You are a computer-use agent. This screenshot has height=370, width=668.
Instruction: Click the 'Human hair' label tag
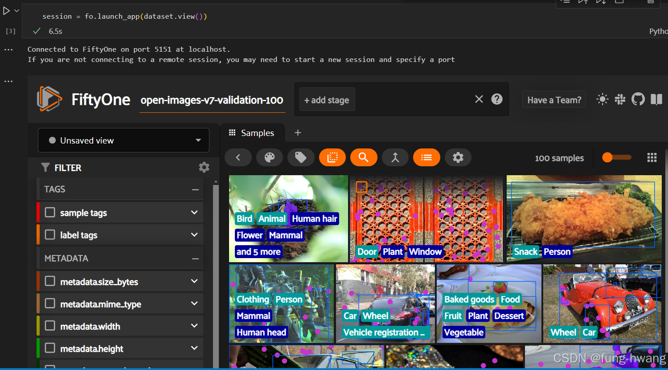tap(315, 218)
